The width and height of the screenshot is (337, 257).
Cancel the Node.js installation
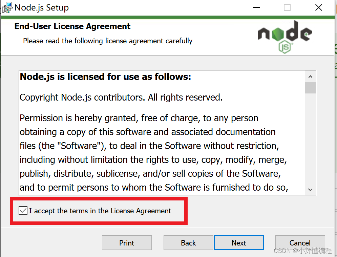coord(300,243)
